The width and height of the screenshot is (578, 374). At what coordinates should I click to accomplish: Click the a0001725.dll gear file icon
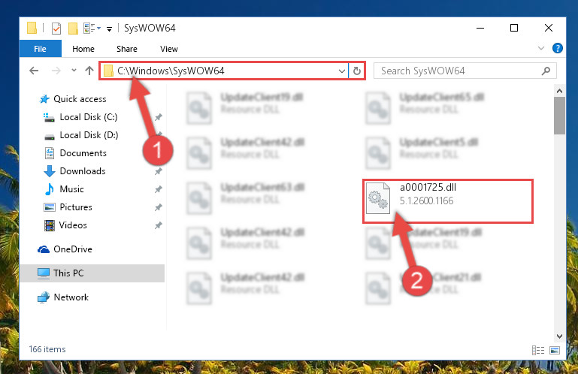378,198
